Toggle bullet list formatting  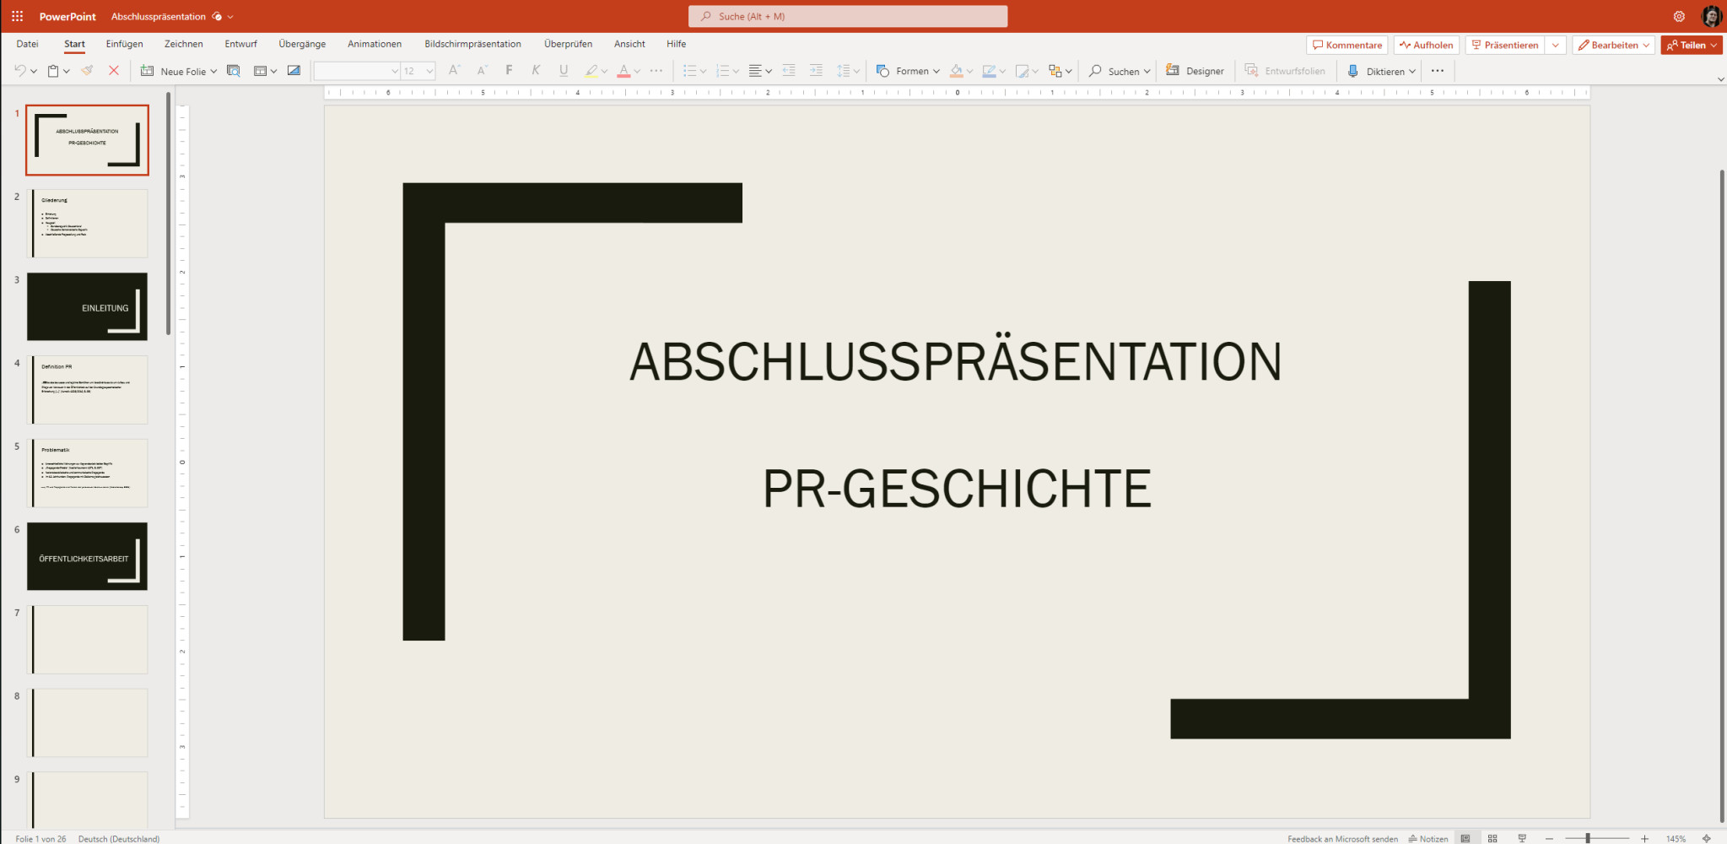click(x=690, y=71)
